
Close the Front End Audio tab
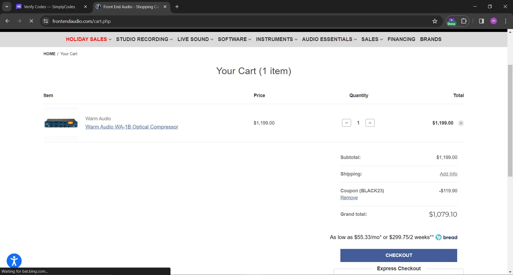click(165, 6)
